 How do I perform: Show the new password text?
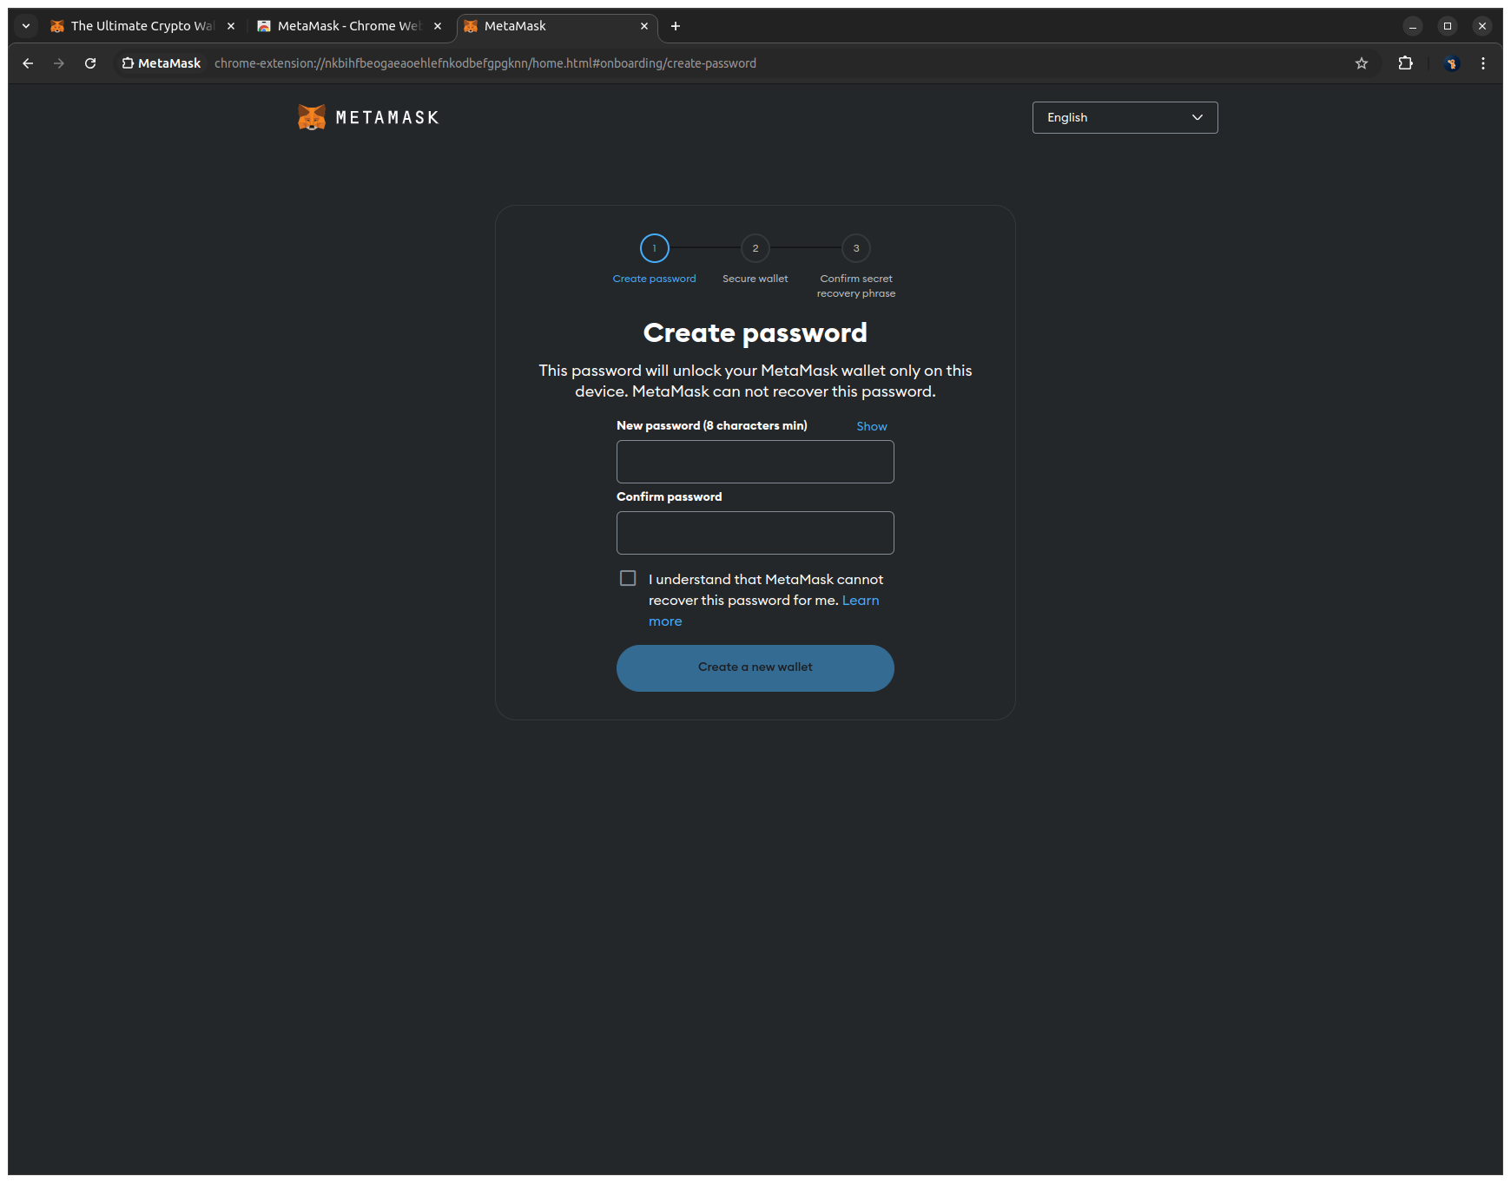(872, 426)
